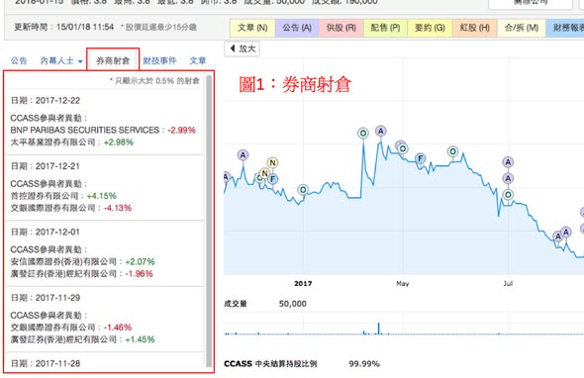The image size is (584, 378).
Task: Select 首控證券有限公司 +4.15% row
Action: [63, 196]
